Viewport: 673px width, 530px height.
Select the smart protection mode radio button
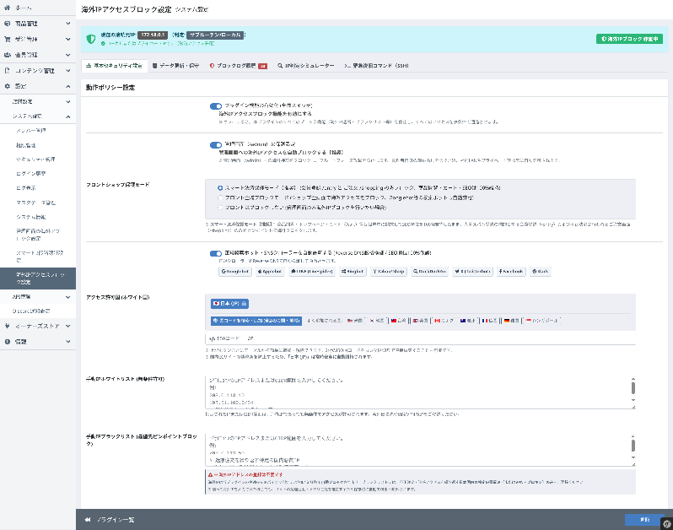point(220,188)
